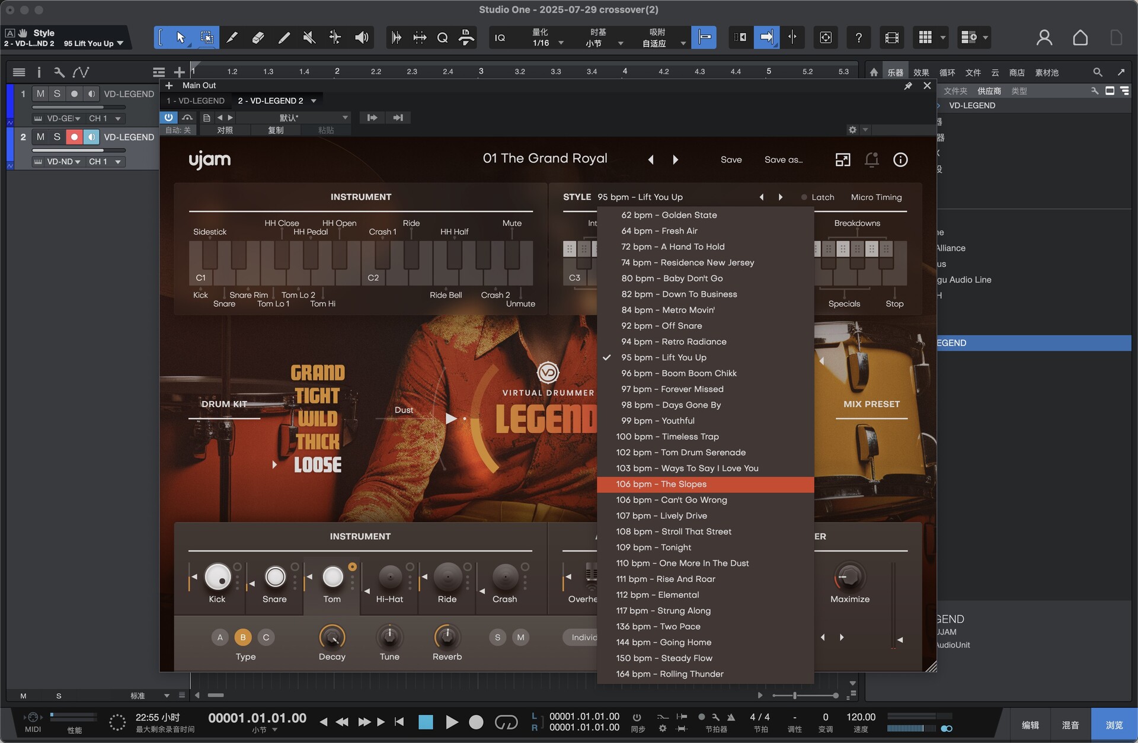Show the automation curve icon
The height and width of the screenshot is (743, 1138).
(81, 72)
